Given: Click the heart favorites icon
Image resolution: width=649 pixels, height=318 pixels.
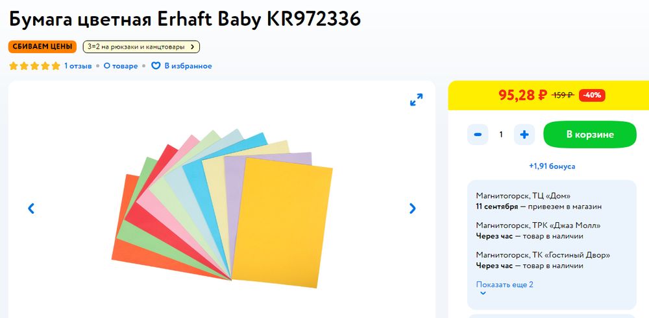Looking at the screenshot, I should 156,66.
